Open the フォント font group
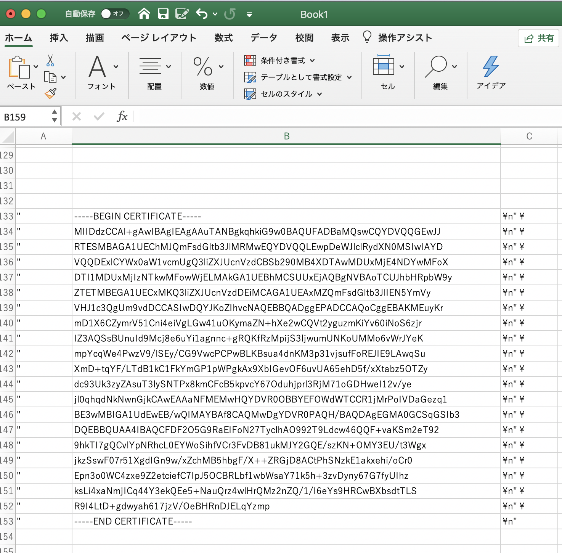The width and height of the screenshot is (562, 553). point(102,72)
